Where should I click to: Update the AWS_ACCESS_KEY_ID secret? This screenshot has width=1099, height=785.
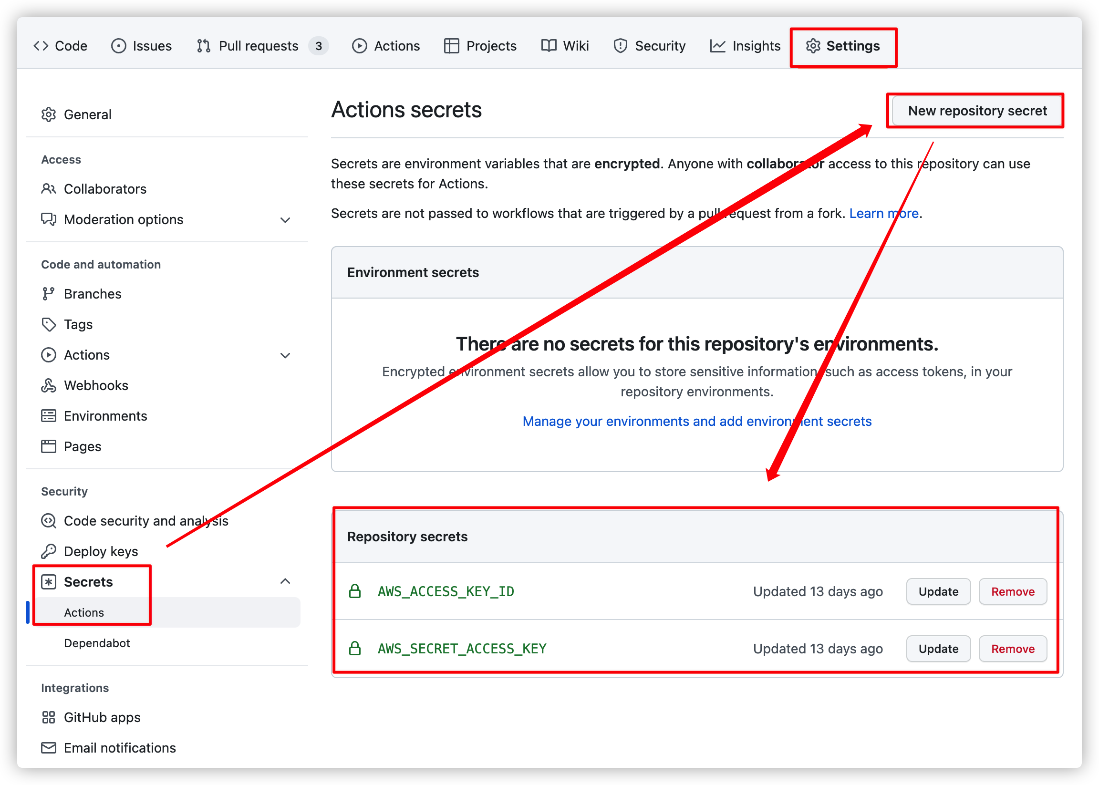pos(938,592)
